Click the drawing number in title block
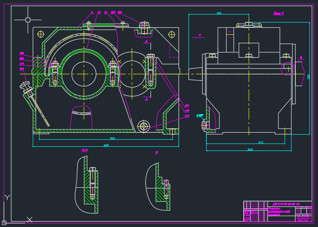318x227 pixels. (286, 204)
